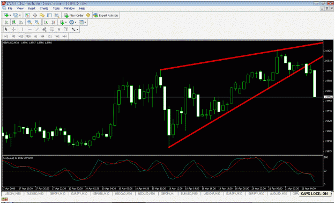Image resolution: width=335 pixels, height=203 pixels.
Task: Switch to the GBPJPY,H1 chart tab
Action: pos(168,193)
